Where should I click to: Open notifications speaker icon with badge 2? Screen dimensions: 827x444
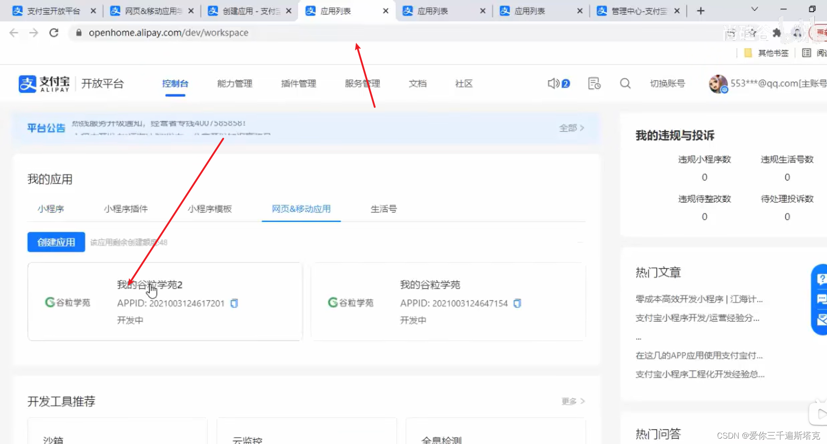point(558,83)
